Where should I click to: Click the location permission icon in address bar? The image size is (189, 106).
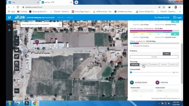[159, 7]
